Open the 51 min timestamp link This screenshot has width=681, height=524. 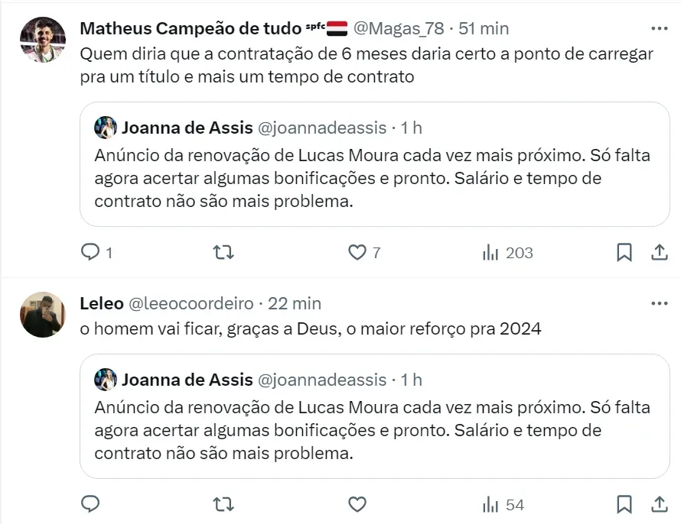coord(484,29)
